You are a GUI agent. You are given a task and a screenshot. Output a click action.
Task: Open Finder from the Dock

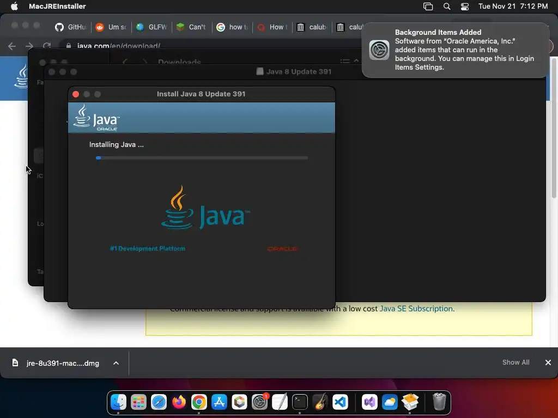pos(118,402)
